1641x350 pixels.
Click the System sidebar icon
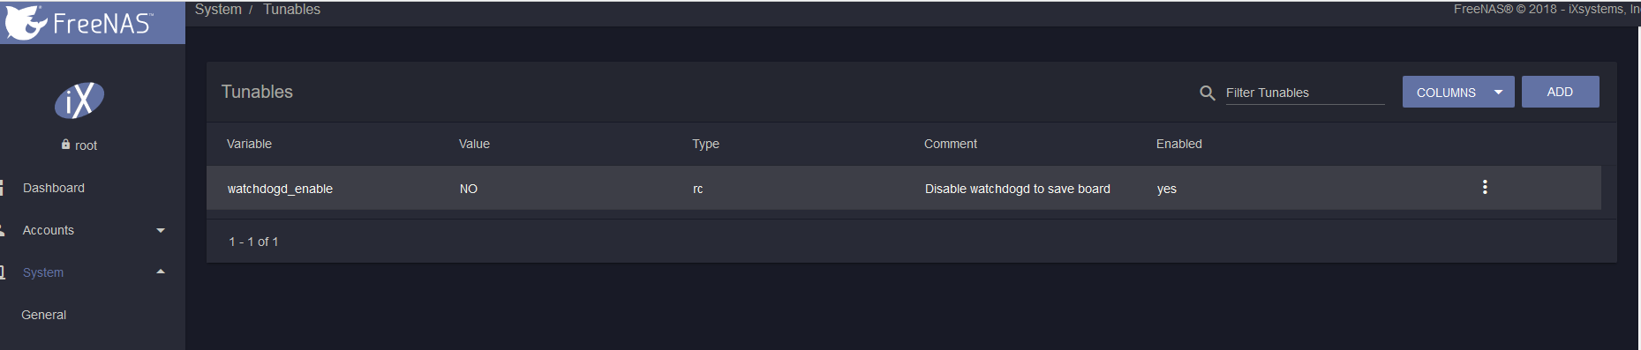point(3,272)
